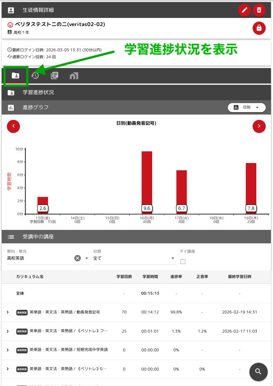Viewport: 273px width, 386px height.
Task: Delete student via red trash button
Action: coord(259,10)
